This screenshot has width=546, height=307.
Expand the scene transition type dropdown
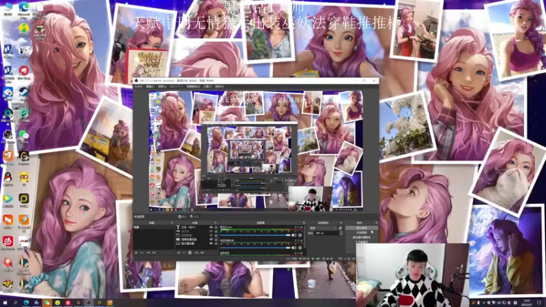coord(323,228)
